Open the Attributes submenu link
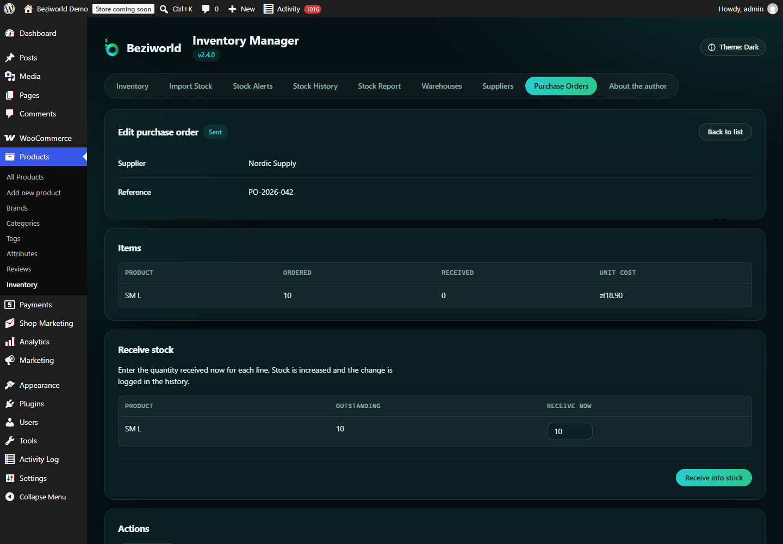 pos(22,254)
